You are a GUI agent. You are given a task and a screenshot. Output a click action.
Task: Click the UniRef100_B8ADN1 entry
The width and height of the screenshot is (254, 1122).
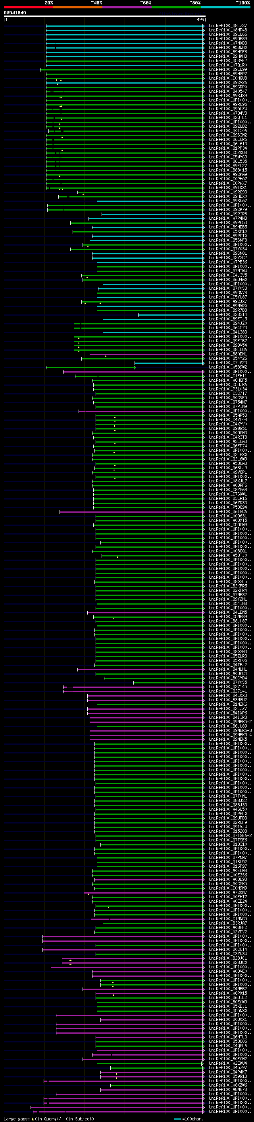click(x=227, y=354)
